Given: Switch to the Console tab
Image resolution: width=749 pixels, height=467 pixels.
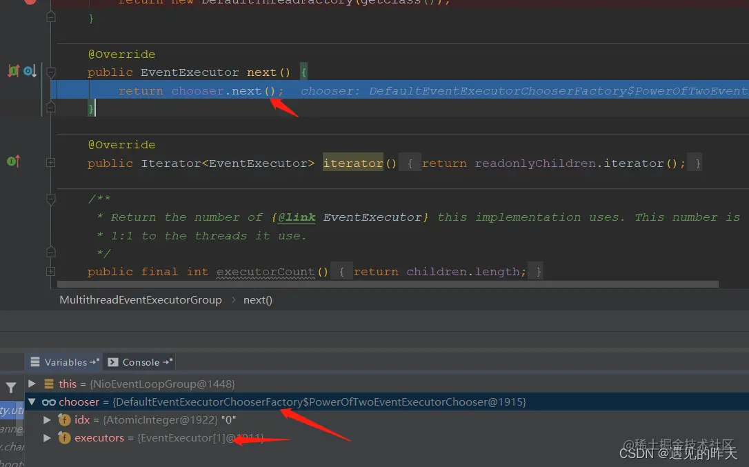Looking at the screenshot, I should [139, 362].
